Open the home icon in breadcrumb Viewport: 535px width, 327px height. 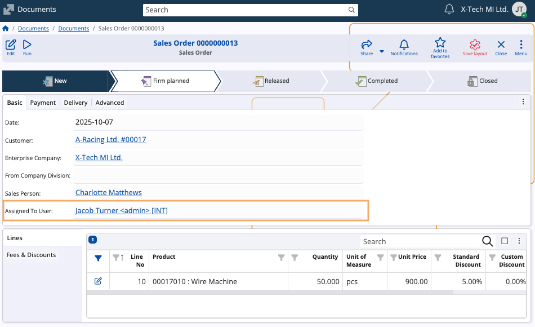pos(6,28)
